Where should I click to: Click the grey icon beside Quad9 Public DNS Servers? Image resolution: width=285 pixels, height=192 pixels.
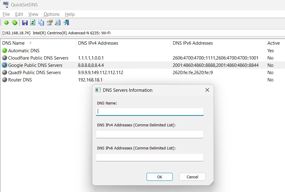click(5, 72)
